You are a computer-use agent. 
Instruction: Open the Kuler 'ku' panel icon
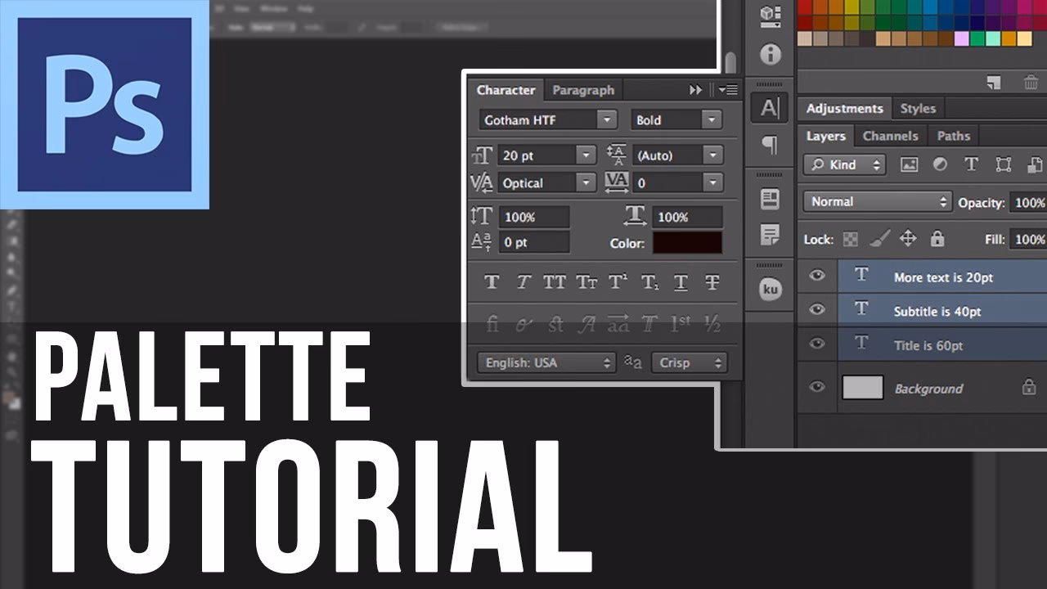[771, 289]
